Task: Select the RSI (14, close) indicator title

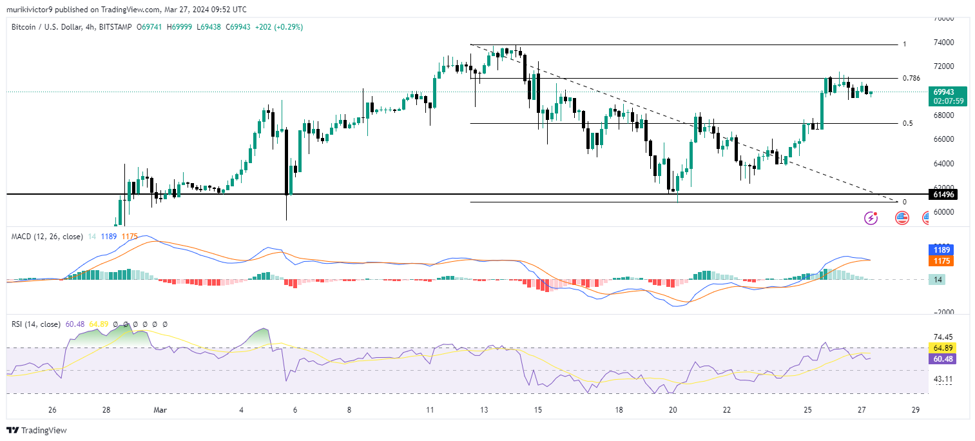Action: (x=36, y=324)
